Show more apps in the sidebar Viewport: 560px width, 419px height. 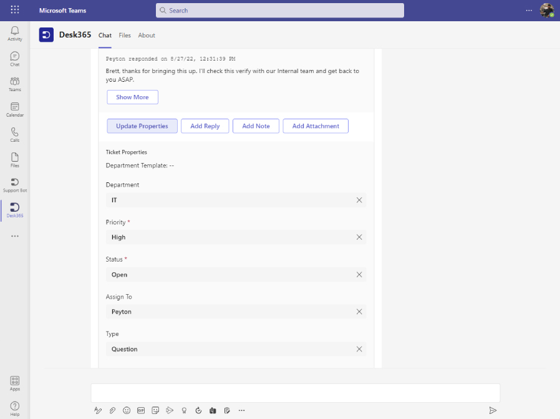coord(14,236)
